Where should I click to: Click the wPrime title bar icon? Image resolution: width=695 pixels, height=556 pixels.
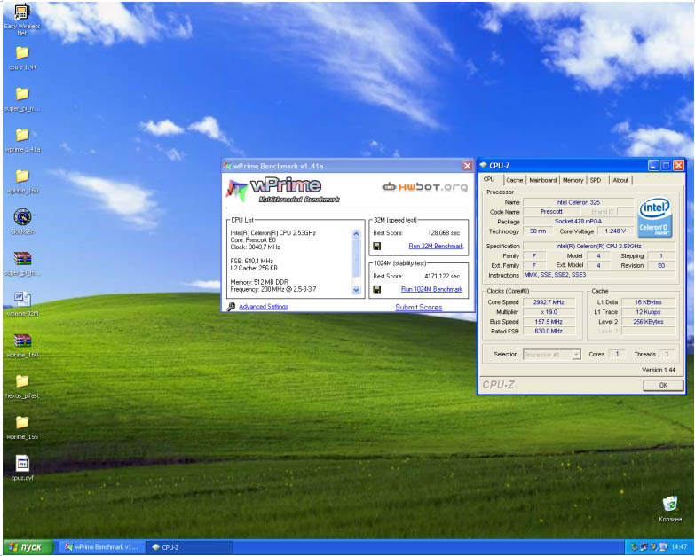pos(228,166)
